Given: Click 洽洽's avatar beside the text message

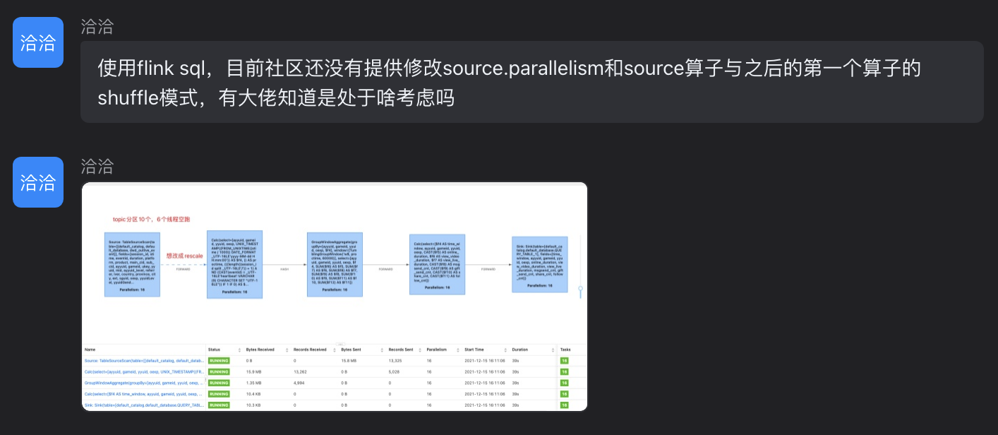Looking at the screenshot, I should [x=38, y=42].
